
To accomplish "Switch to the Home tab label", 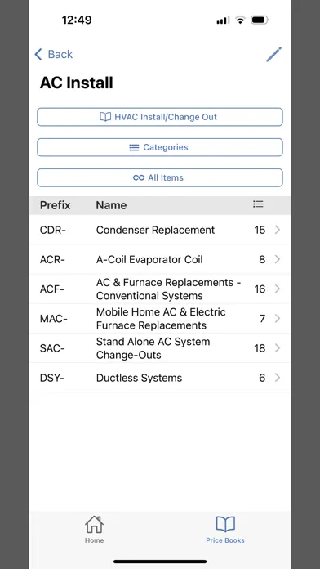I will click(94, 540).
